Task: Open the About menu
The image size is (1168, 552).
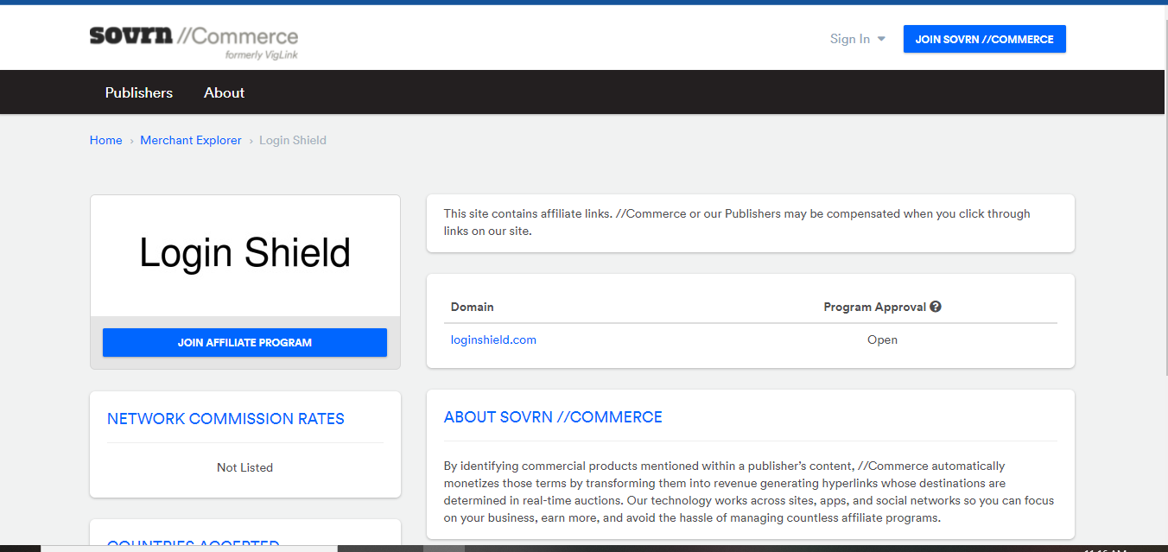Action: coord(224,92)
